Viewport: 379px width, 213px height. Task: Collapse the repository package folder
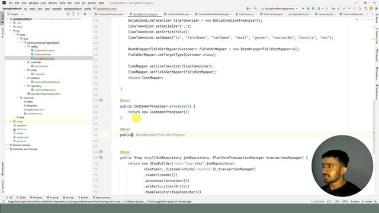(x=25, y=86)
